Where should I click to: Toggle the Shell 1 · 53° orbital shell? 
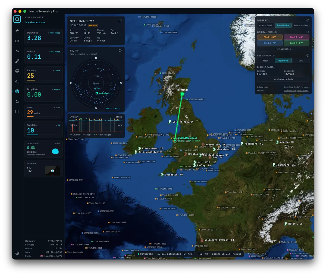tap(269, 37)
